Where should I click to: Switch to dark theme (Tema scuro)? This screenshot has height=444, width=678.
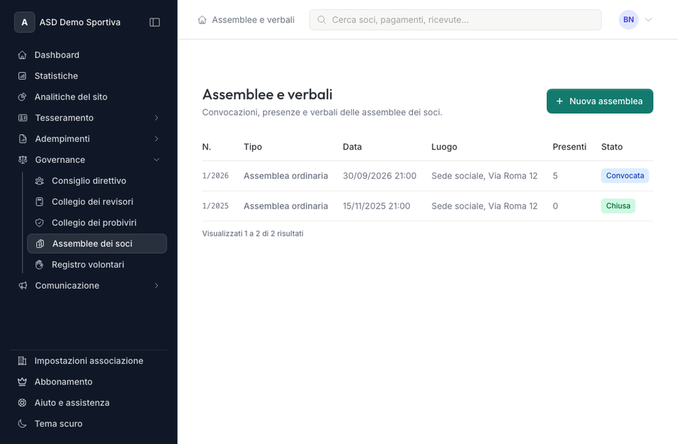point(58,424)
